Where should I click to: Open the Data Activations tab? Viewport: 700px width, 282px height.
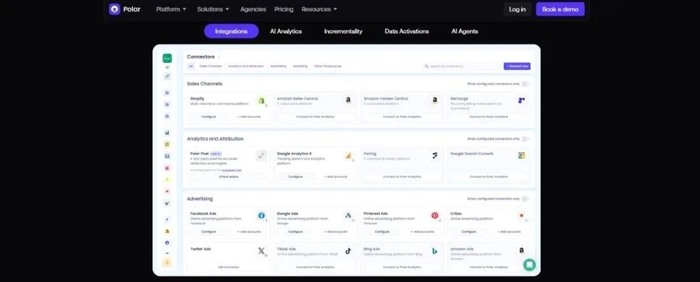(x=407, y=31)
